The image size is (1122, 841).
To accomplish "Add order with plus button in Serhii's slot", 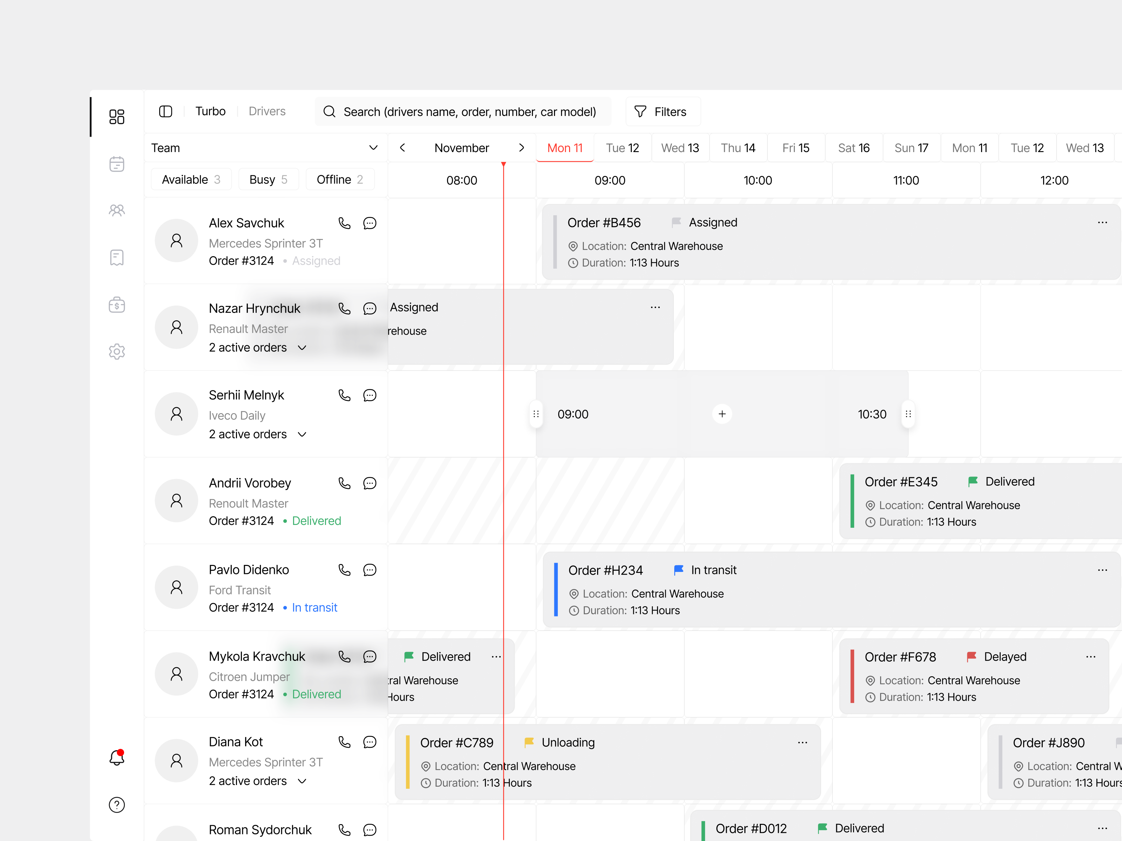I will pyautogui.click(x=722, y=414).
